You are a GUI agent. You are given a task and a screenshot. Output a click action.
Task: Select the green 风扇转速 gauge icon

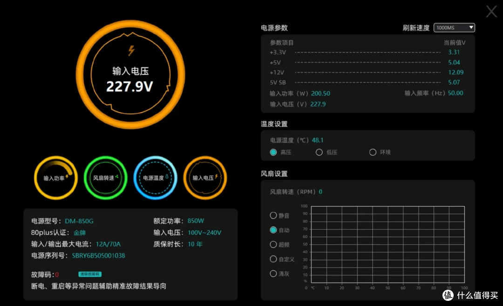coord(106,178)
